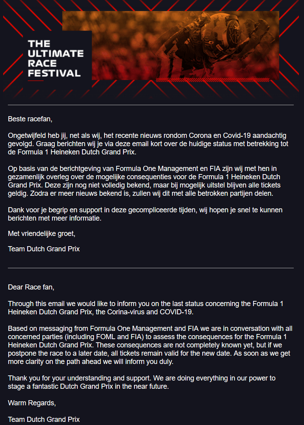This screenshot has width=304, height=425.
Task: Click the Dutch "Team Dutch Grand Prix" signature
Action: coord(44,249)
